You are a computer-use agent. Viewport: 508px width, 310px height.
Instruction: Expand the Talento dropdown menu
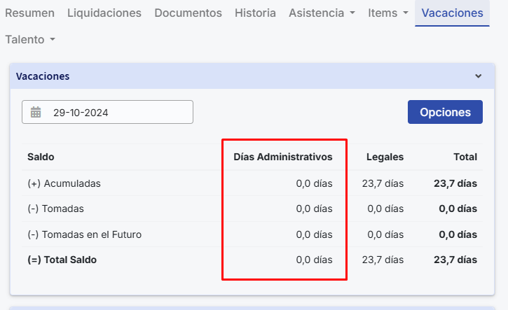29,40
